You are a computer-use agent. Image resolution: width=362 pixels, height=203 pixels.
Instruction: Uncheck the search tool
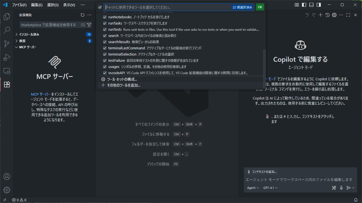[x=105, y=36]
